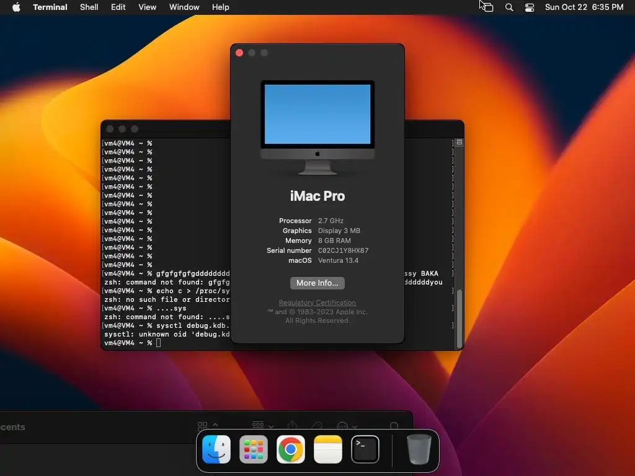Click the Finder window search icon
Image resolution: width=635 pixels, height=476 pixels.
[x=394, y=426]
